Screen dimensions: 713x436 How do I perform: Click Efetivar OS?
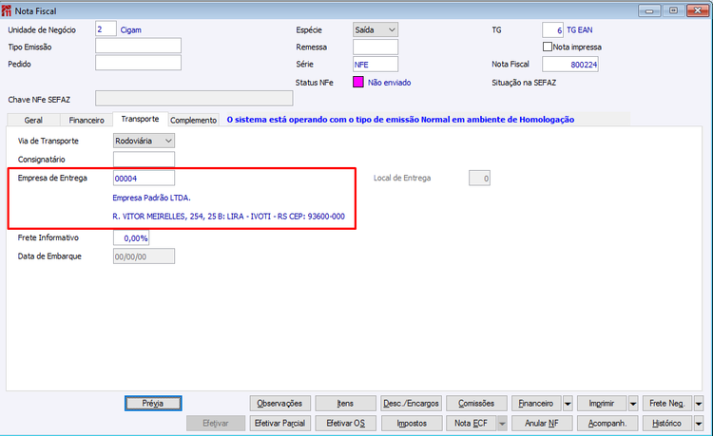346,424
